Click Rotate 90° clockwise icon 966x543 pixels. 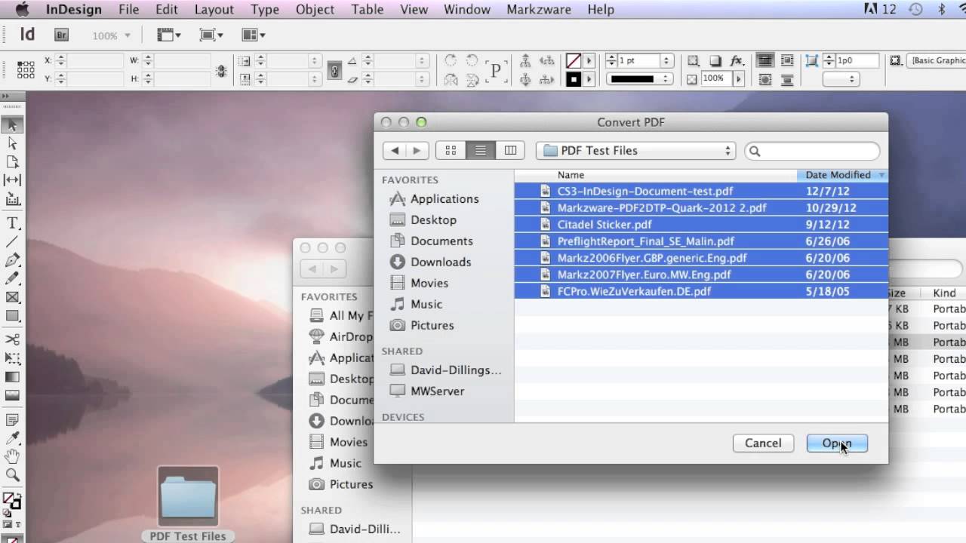[x=451, y=60]
